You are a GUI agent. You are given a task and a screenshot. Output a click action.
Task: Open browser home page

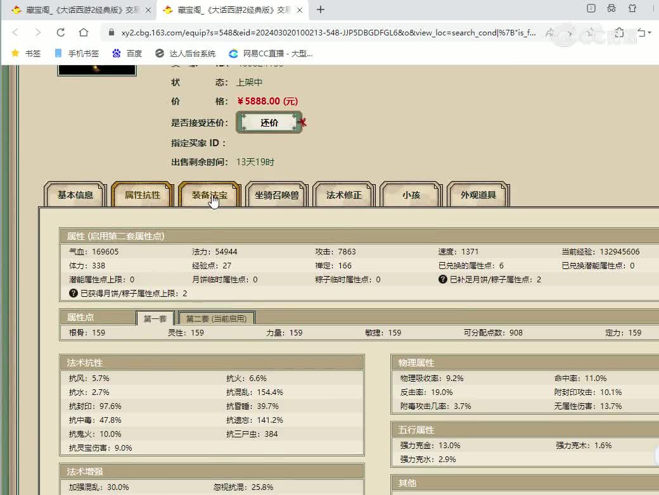(x=84, y=32)
